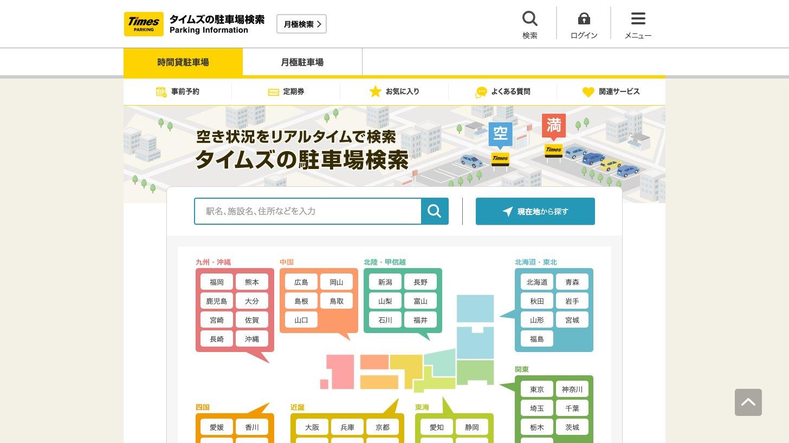This screenshot has height=443, width=789.
Task: Open the 検索 magnifier icon in header
Action: 529,25
